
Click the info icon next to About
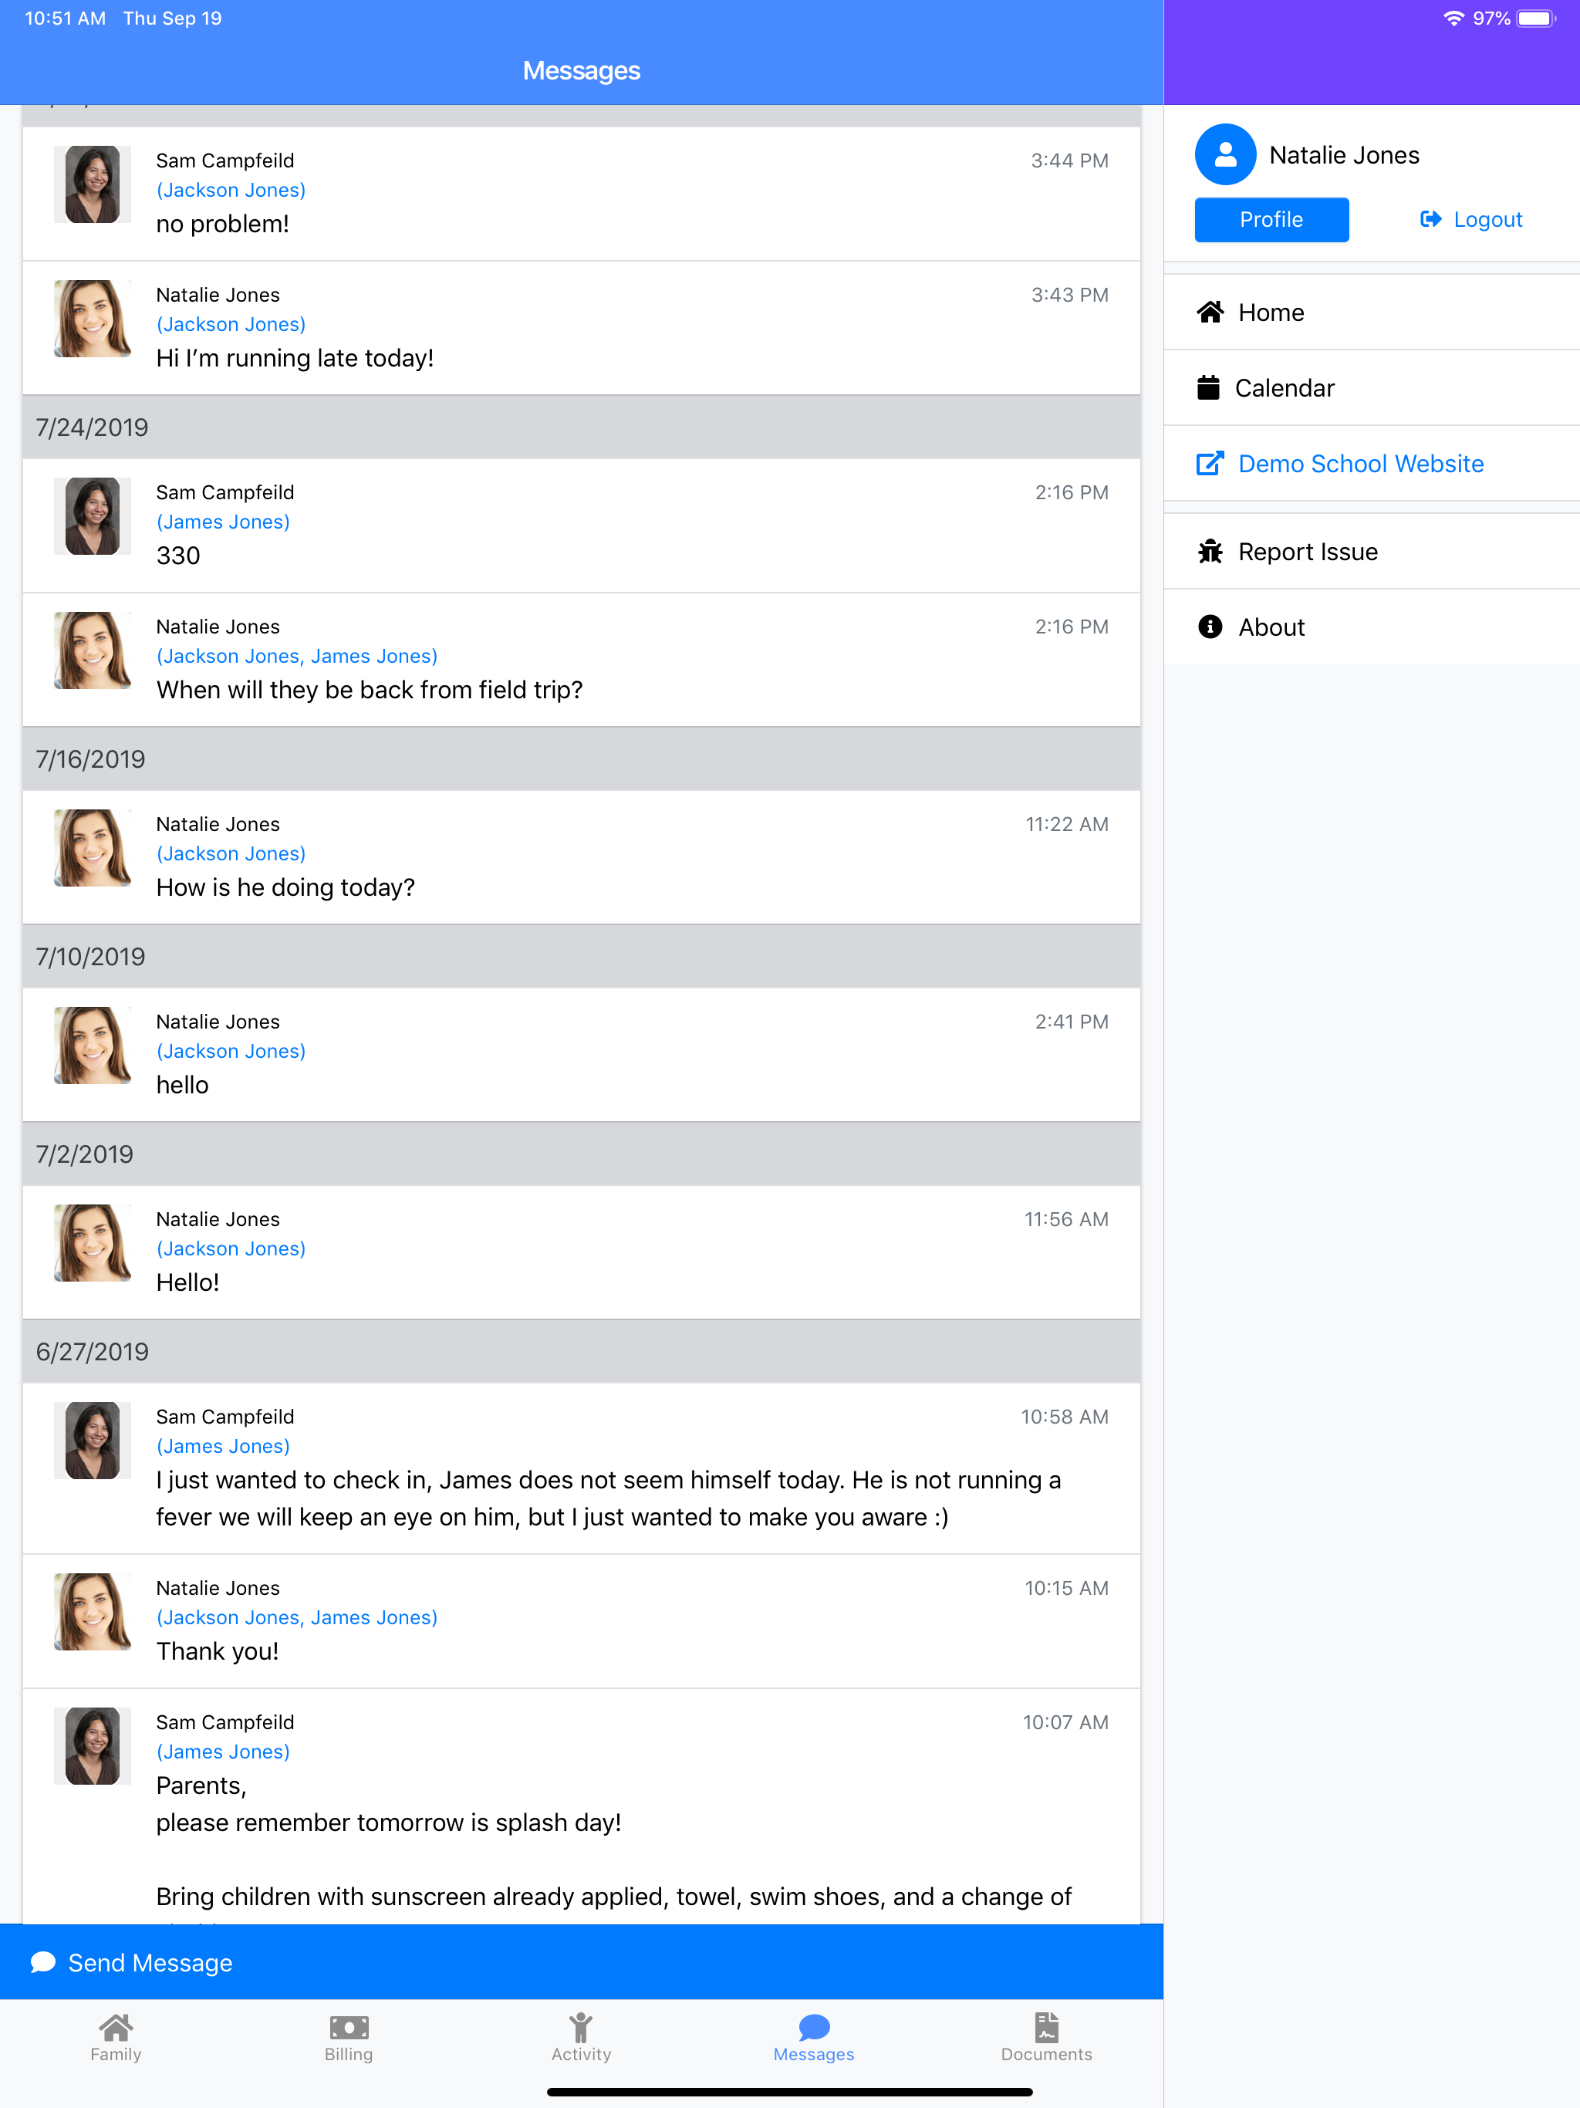[1210, 627]
